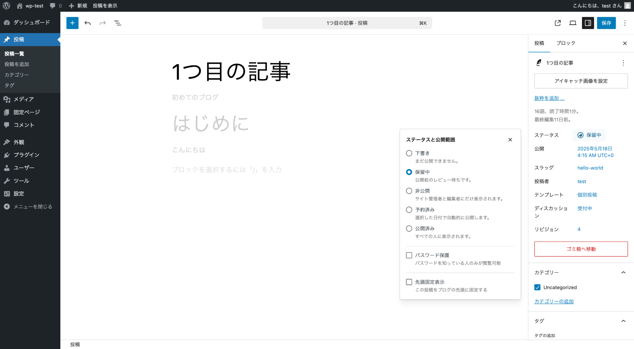Click the カテゴリーの追加 link

[x=554, y=301]
